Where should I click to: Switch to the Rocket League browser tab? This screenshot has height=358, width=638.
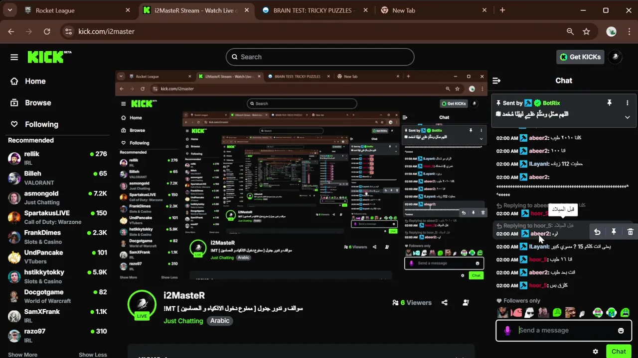coord(77,10)
